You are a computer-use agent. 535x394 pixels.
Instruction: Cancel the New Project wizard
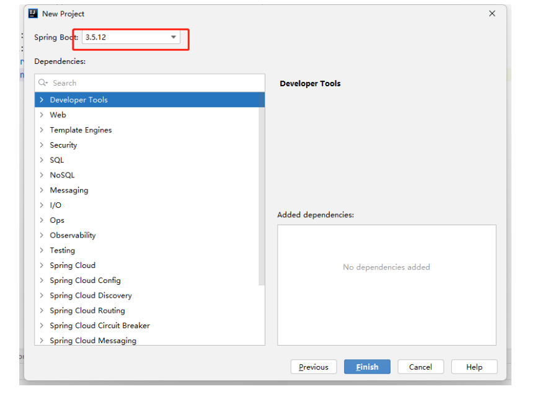click(421, 367)
